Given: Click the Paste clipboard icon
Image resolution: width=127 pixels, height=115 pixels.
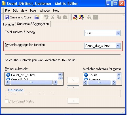Looking at the screenshot, I should click(65, 17).
